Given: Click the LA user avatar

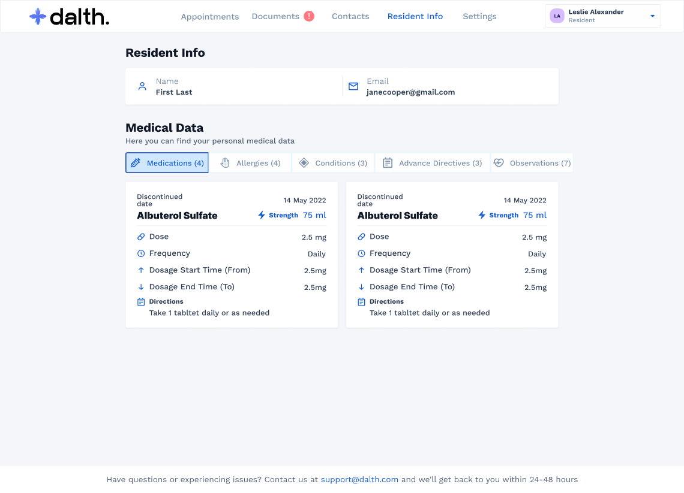Looking at the screenshot, I should 557,16.
